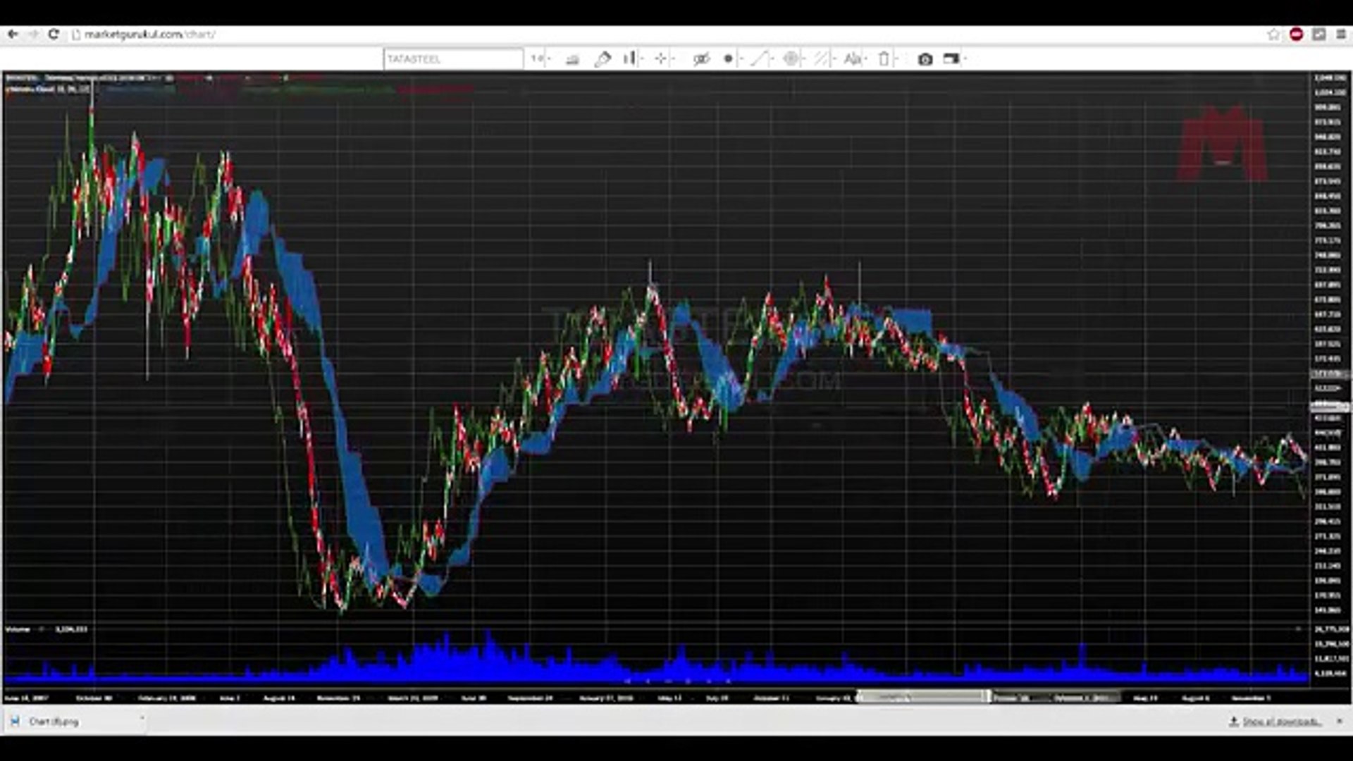Viewport: 1353px width, 761px height.
Task: Click the trash delete drawings icon
Action: [x=885, y=59]
